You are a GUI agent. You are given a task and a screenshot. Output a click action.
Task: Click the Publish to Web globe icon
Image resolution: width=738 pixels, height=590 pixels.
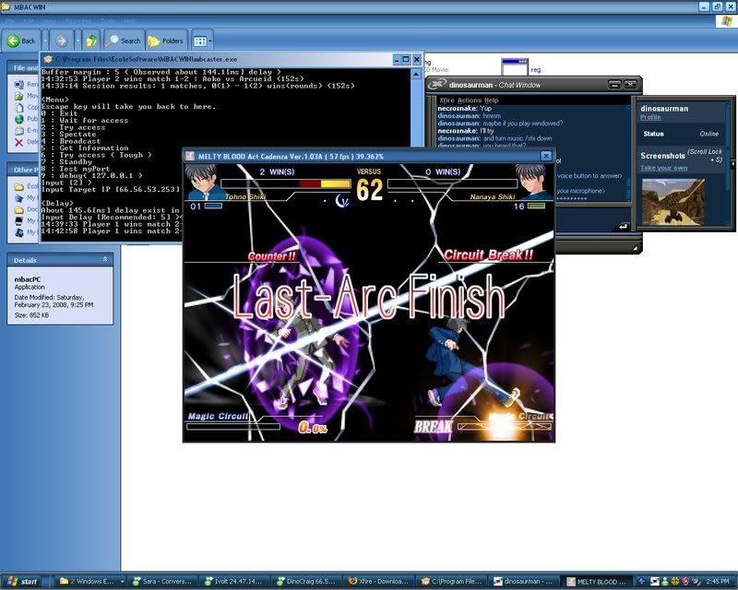point(18,119)
